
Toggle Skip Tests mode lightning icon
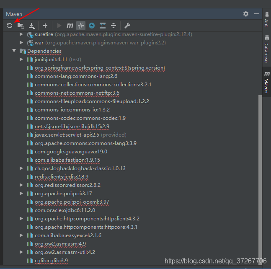coord(92,26)
